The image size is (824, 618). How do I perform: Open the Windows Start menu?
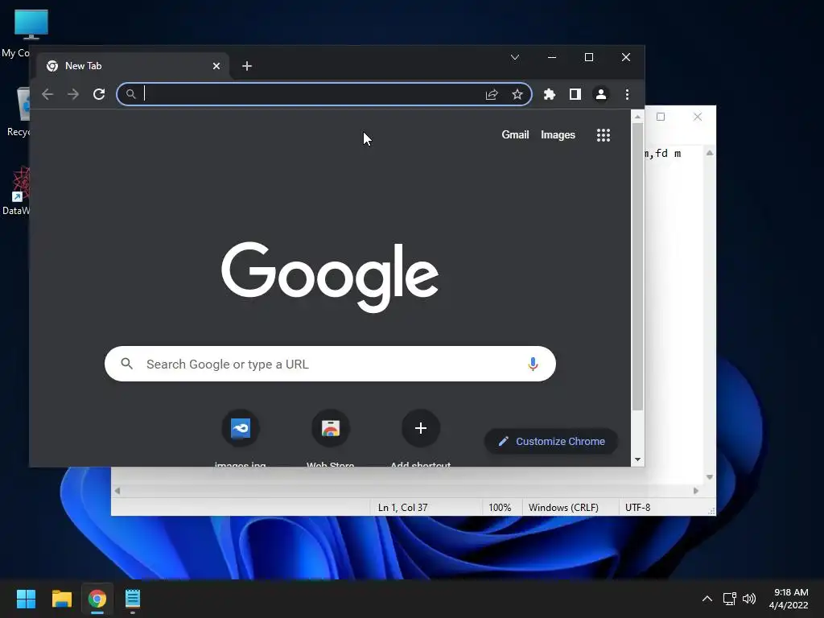coord(26,599)
